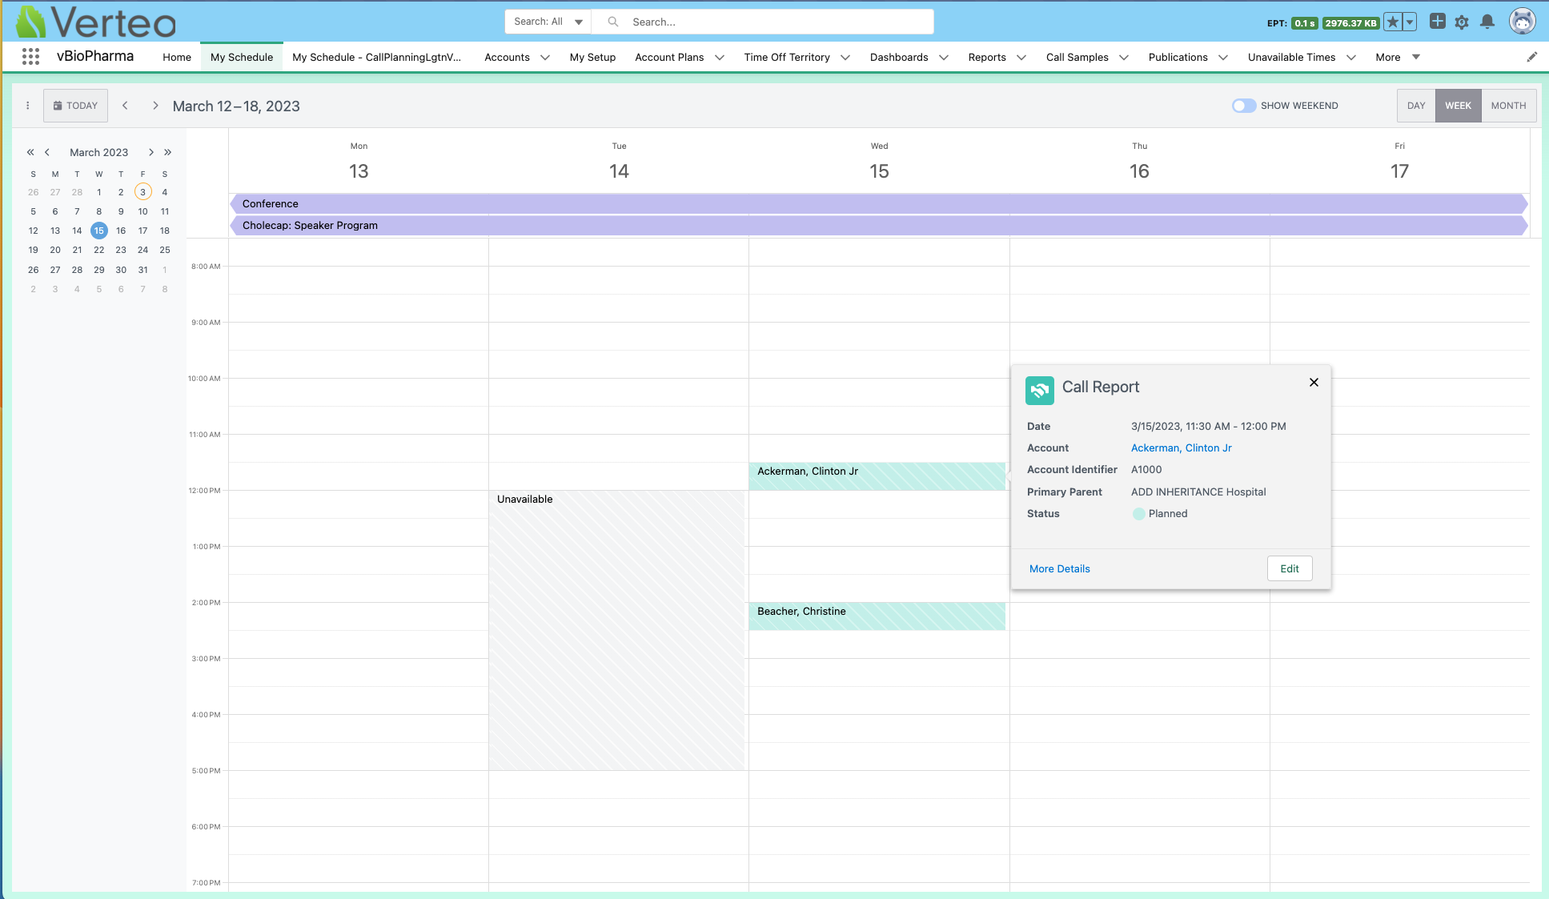
Task: Click the Edit button in Call Report
Action: point(1289,568)
